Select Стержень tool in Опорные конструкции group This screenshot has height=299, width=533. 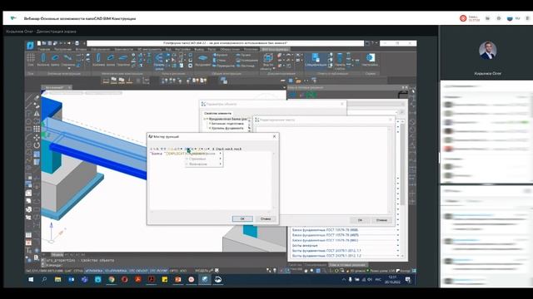pos(68,60)
